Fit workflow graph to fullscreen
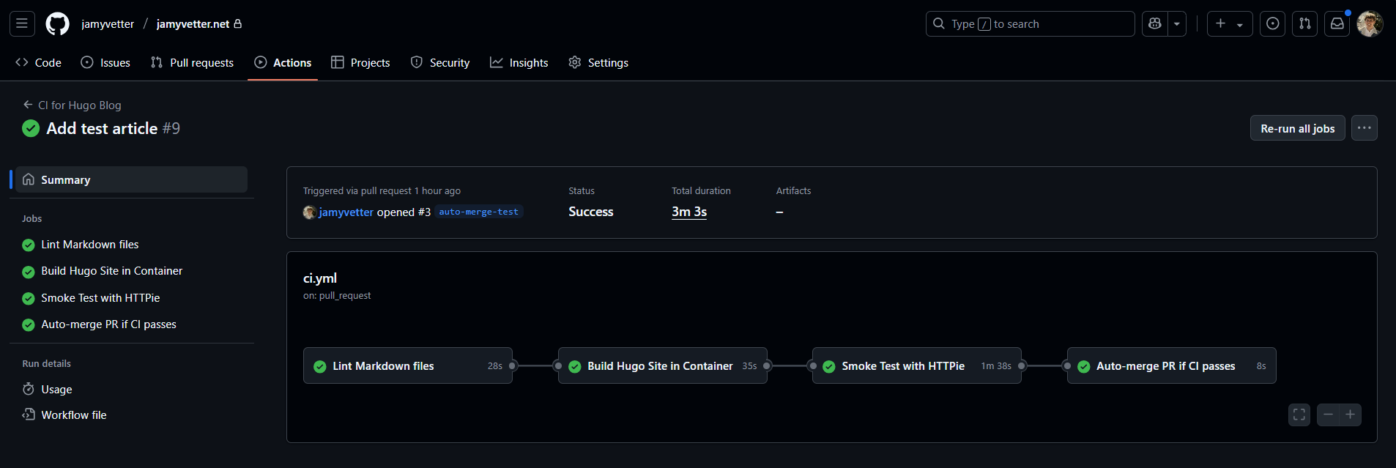 [x=1299, y=415]
